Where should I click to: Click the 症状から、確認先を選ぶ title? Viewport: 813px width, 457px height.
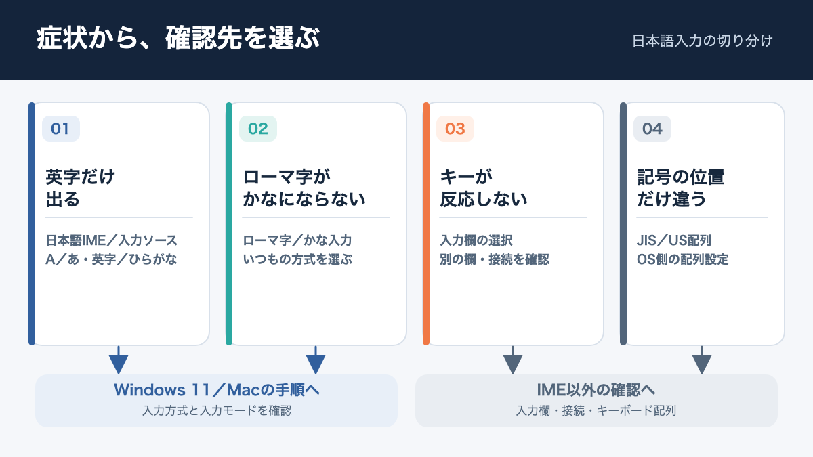point(178,39)
